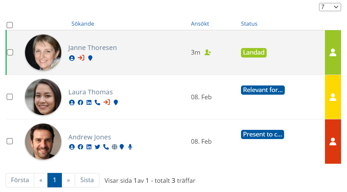The image size is (347, 192).
Task: Click green add-person icon next to 3m
Action: [x=208, y=52]
